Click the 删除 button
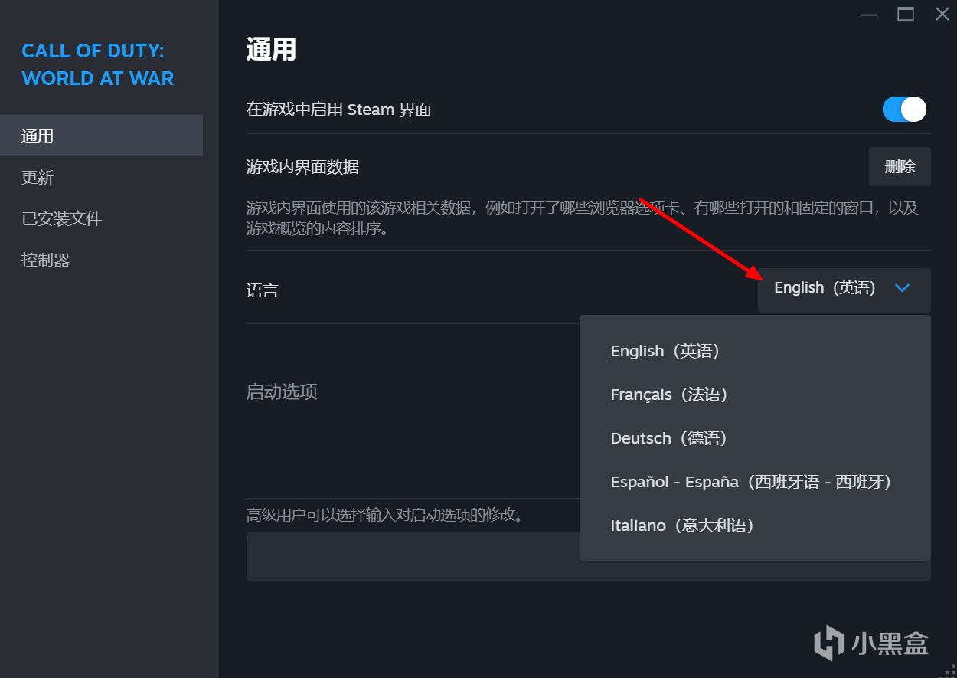 pos(900,167)
